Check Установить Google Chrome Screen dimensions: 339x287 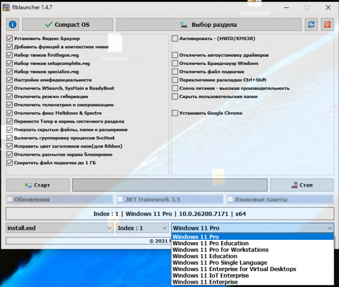click(175, 113)
